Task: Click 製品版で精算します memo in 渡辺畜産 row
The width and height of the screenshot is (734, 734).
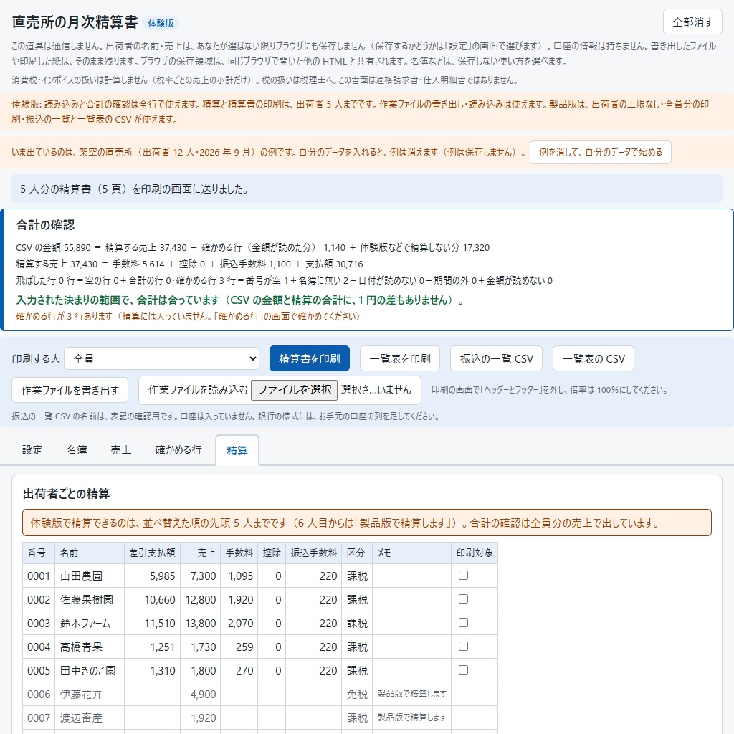Action: [x=412, y=717]
